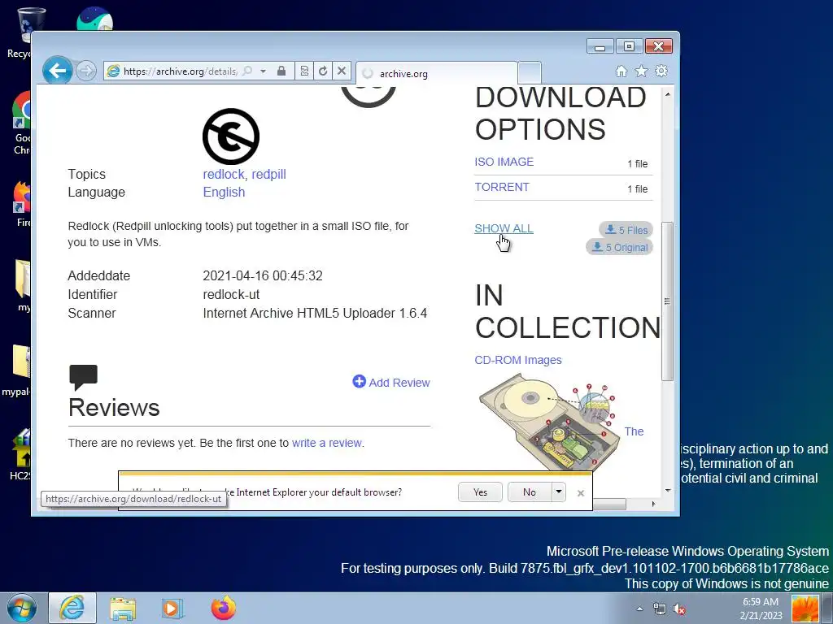This screenshot has height=624, width=833.
Task: Open Firefox from the taskbar
Action: click(x=223, y=608)
